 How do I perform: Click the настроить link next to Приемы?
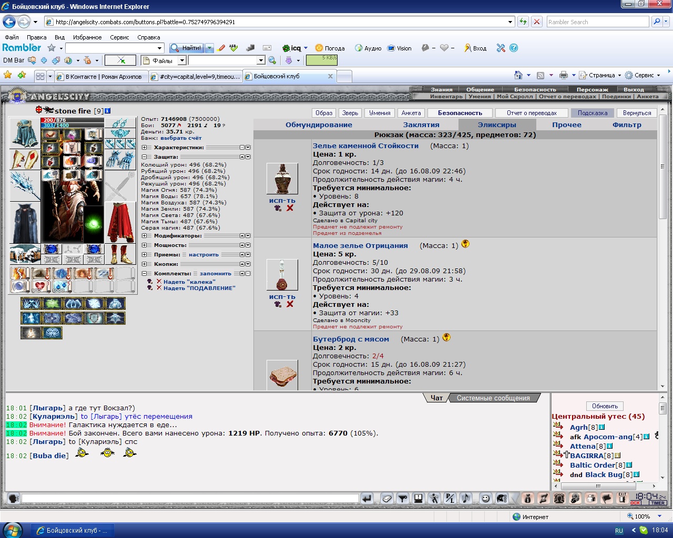[x=203, y=255]
